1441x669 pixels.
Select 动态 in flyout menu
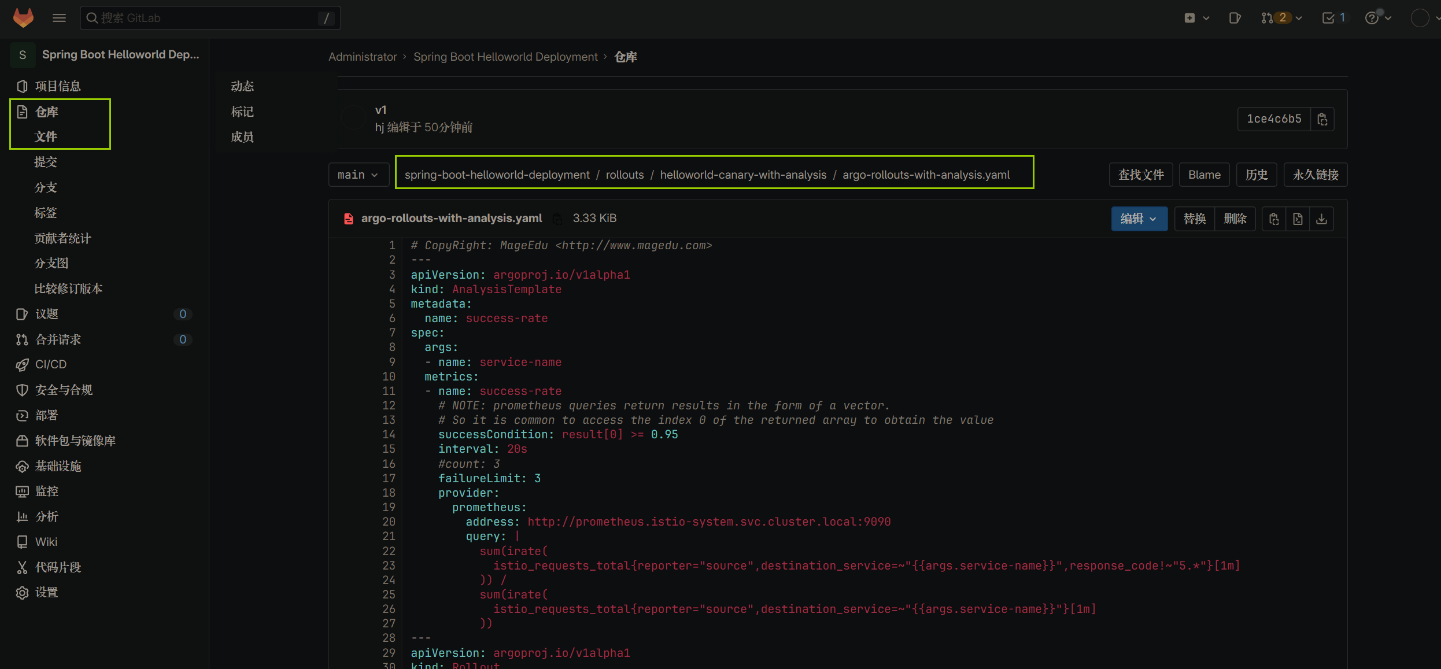[x=242, y=86]
